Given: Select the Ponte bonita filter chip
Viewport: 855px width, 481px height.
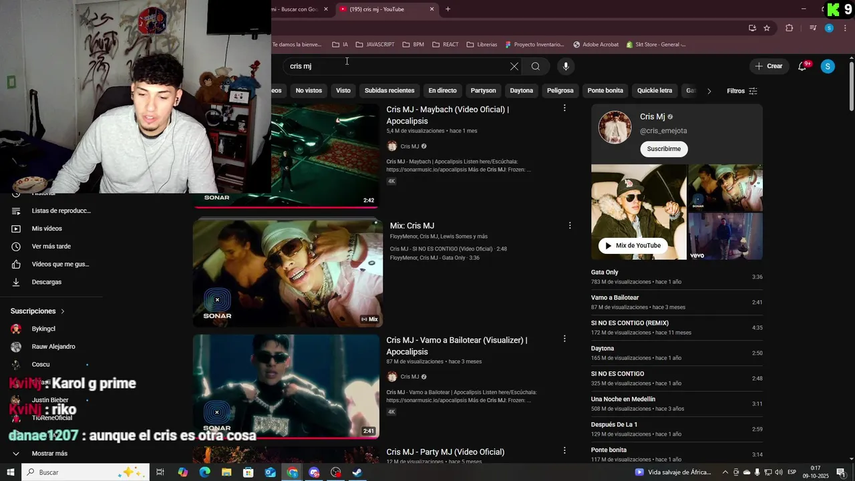Looking at the screenshot, I should tap(605, 90).
